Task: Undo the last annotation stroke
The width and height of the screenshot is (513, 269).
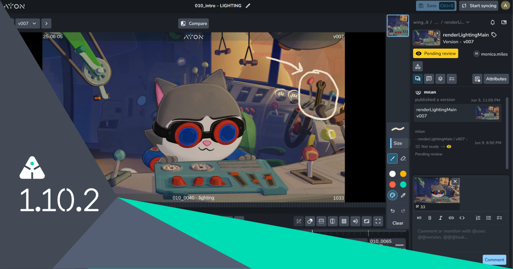Action: tap(392, 211)
